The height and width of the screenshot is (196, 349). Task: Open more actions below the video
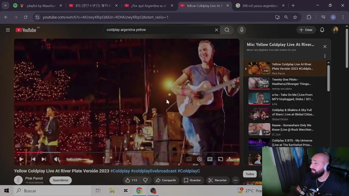pyautogui.click(x=236, y=180)
